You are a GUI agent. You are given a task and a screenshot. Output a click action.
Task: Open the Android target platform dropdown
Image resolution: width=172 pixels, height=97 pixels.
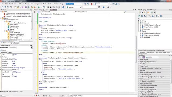(81, 7)
